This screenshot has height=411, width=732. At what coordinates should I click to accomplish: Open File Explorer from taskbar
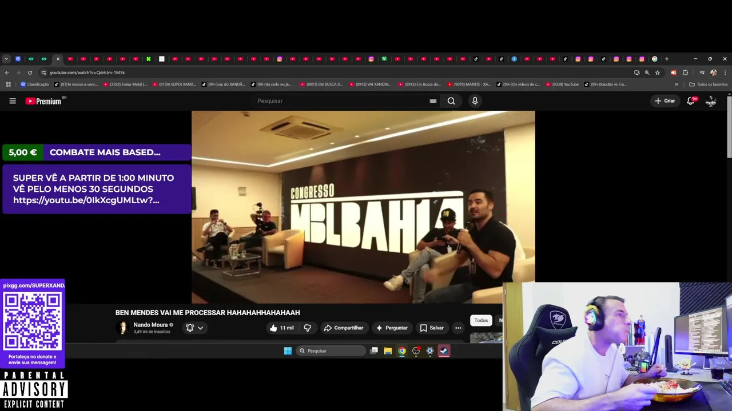pyautogui.click(x=388, y=351)
